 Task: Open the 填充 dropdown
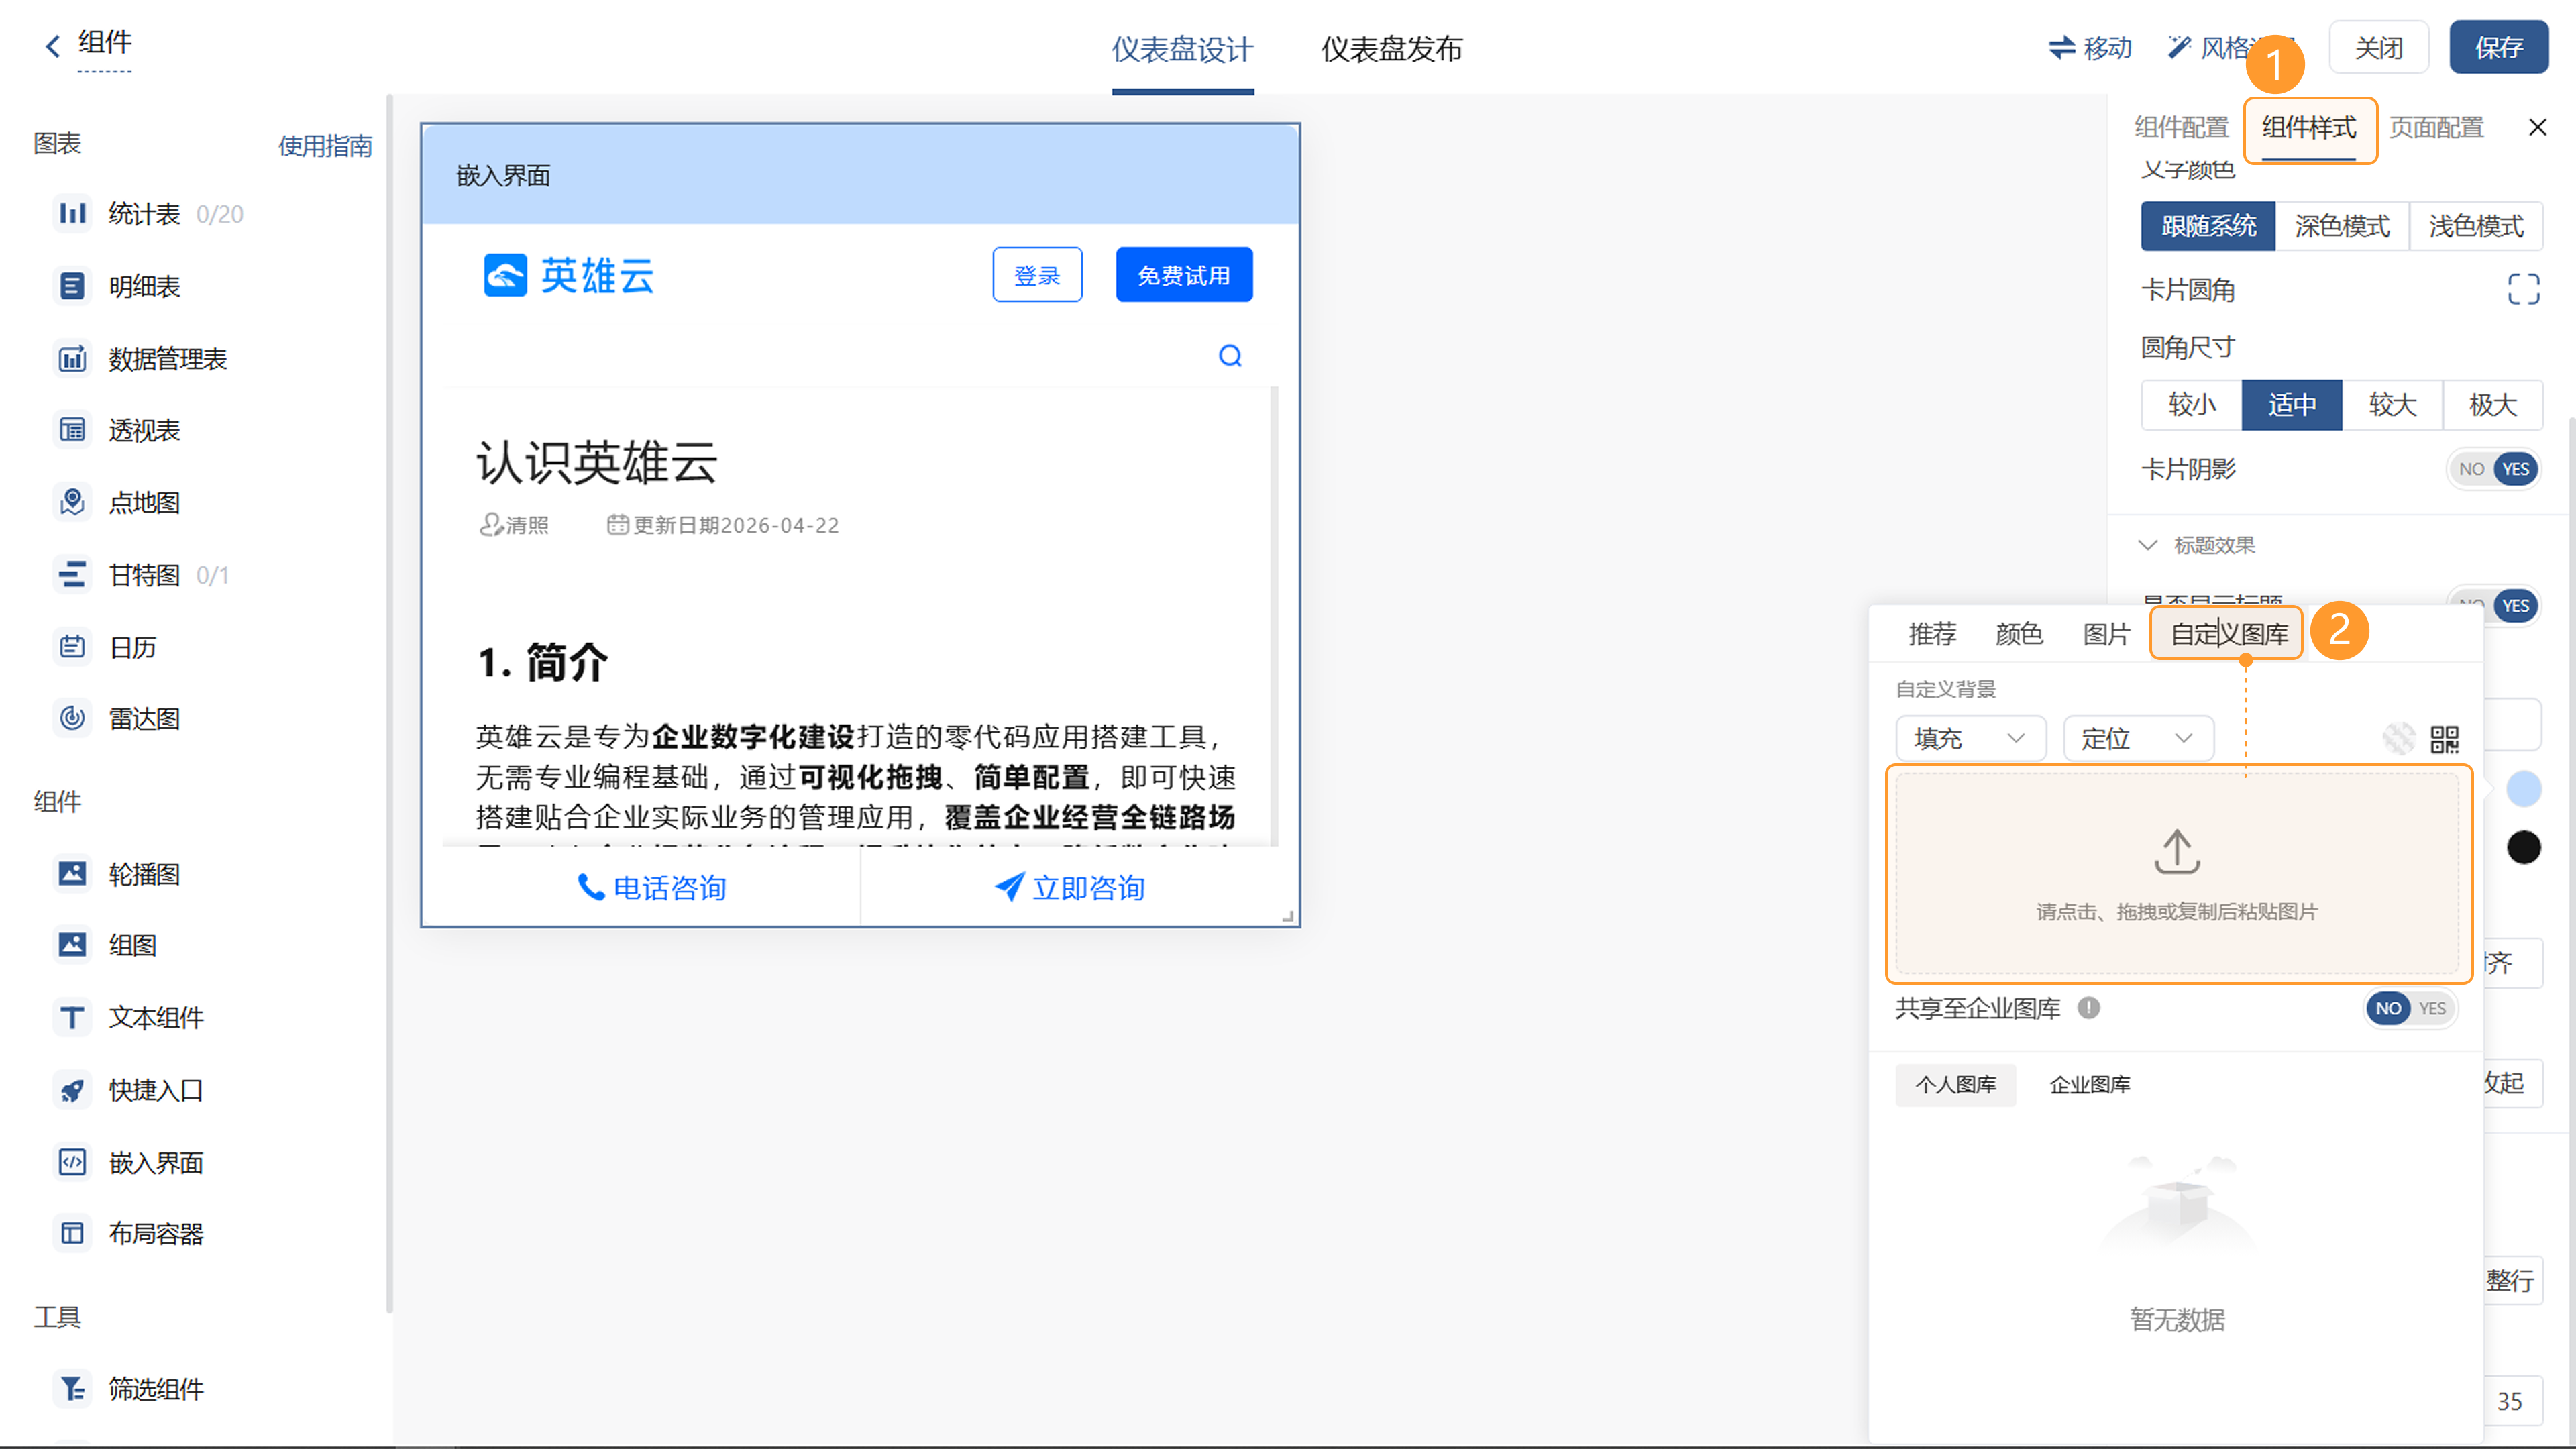tap(1971, 739)
